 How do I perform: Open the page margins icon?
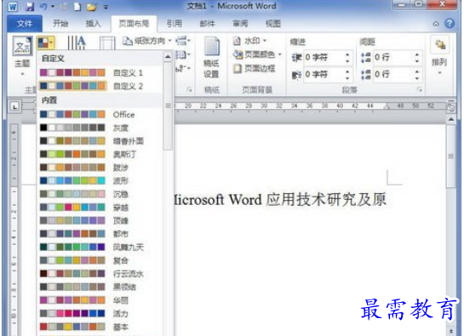click(107, 43)
